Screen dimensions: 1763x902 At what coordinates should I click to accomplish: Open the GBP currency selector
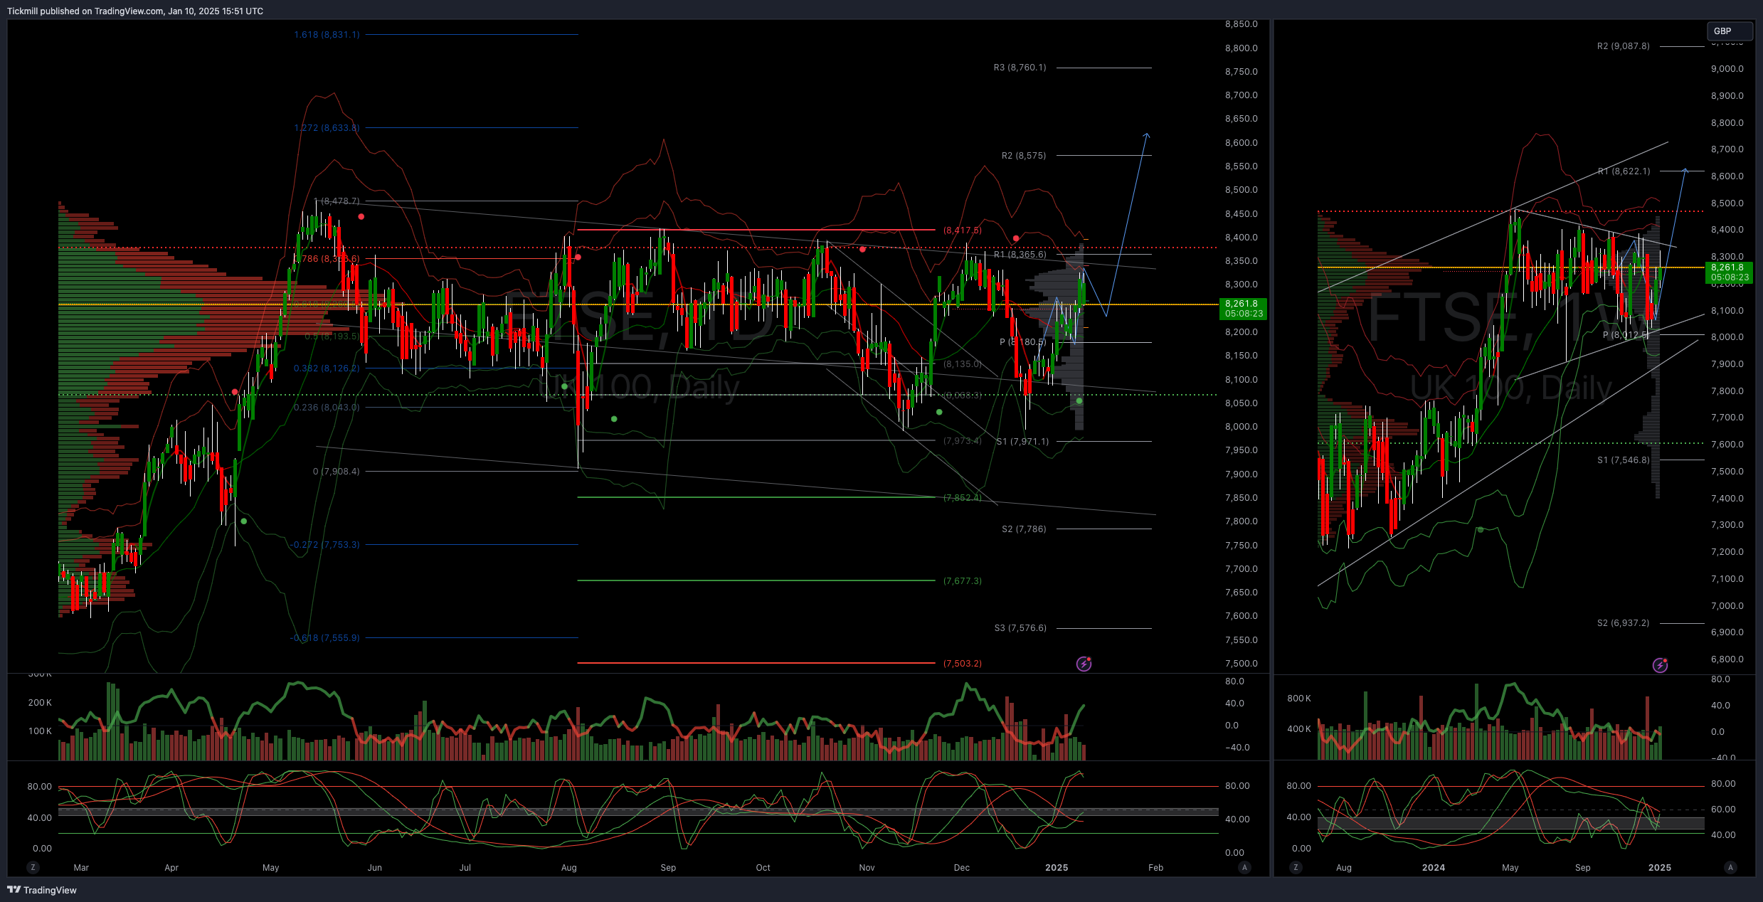(1730, 31)
